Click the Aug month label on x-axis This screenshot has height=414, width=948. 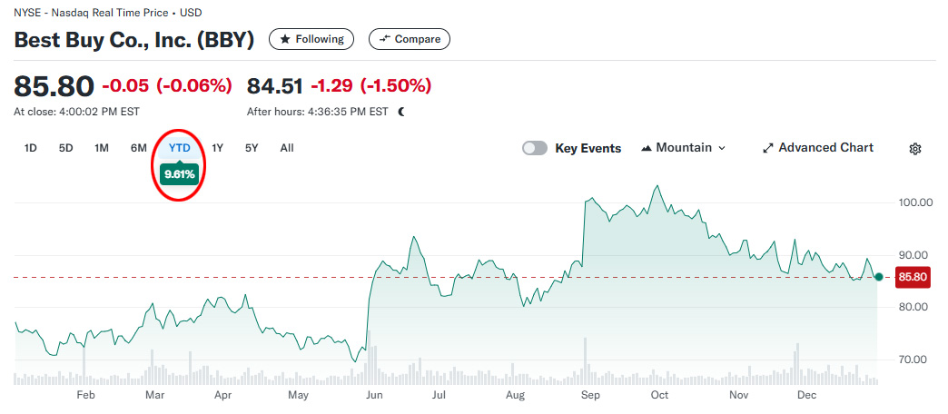(515, 395)
